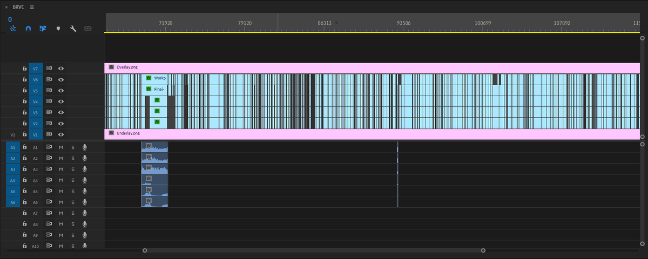Click video tracks vertical scroll handle
648x259 pixels.
point(643,38)
